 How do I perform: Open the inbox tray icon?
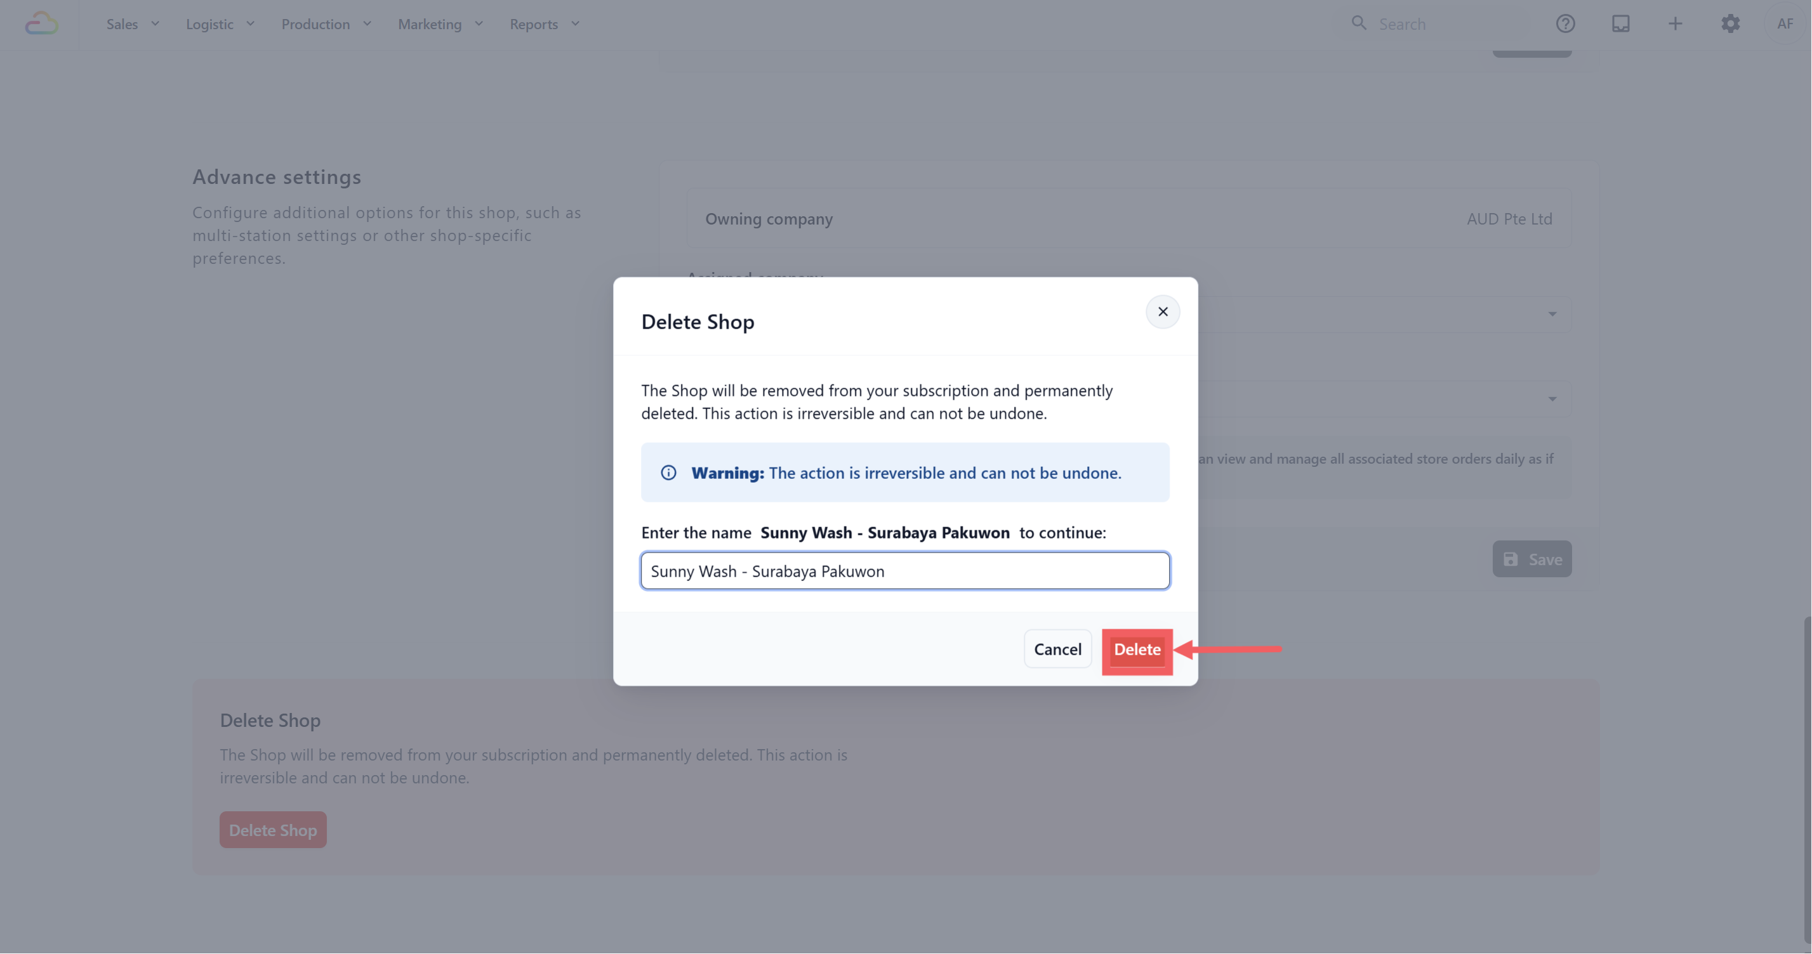[1621, 24]
